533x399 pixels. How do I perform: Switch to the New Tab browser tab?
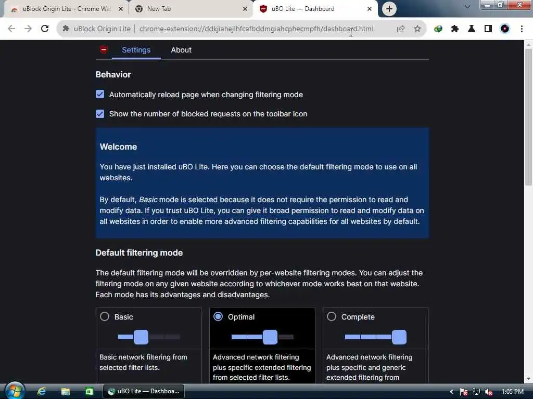click(x=191, y=9)
